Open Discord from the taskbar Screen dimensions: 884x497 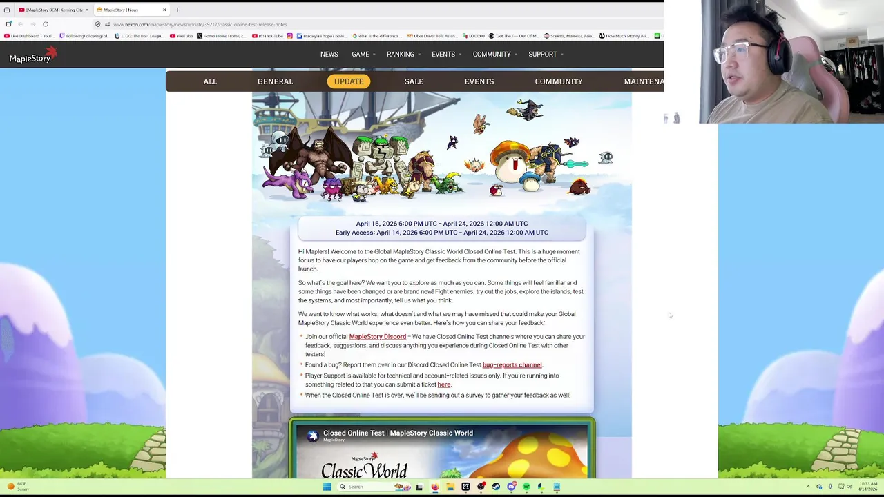pyautogui.click(x=511, y=487)
